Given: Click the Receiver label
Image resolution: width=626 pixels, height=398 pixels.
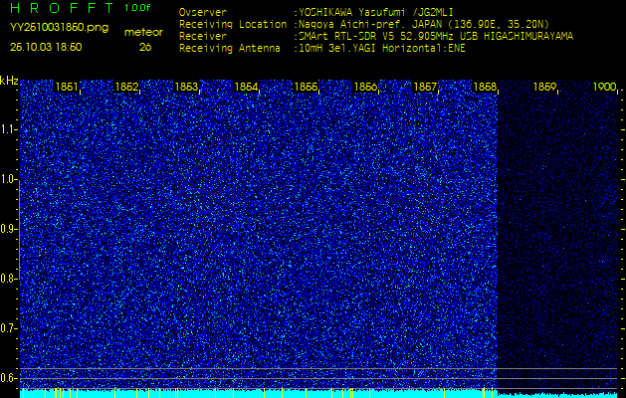Looking at the screenshot, I should tap(203, 37).
